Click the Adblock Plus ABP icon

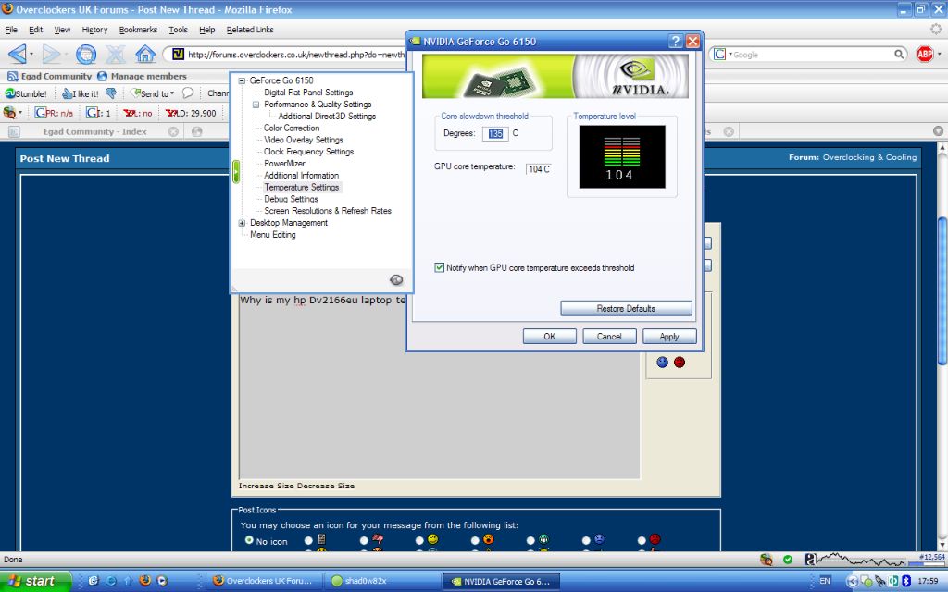(924, 54)
